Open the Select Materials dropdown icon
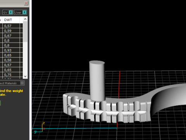Viewport: 186px width, 140px height. (22, 83)
